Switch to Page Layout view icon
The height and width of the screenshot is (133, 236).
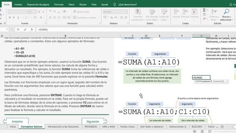click(x=202, y=132)
